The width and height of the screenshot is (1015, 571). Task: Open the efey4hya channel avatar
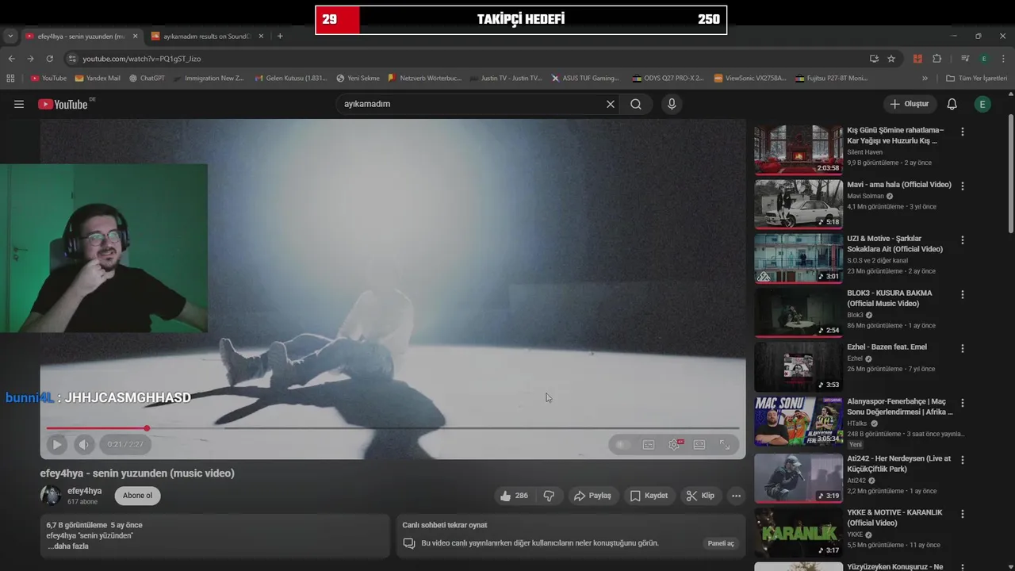click(x=51, y=496)
